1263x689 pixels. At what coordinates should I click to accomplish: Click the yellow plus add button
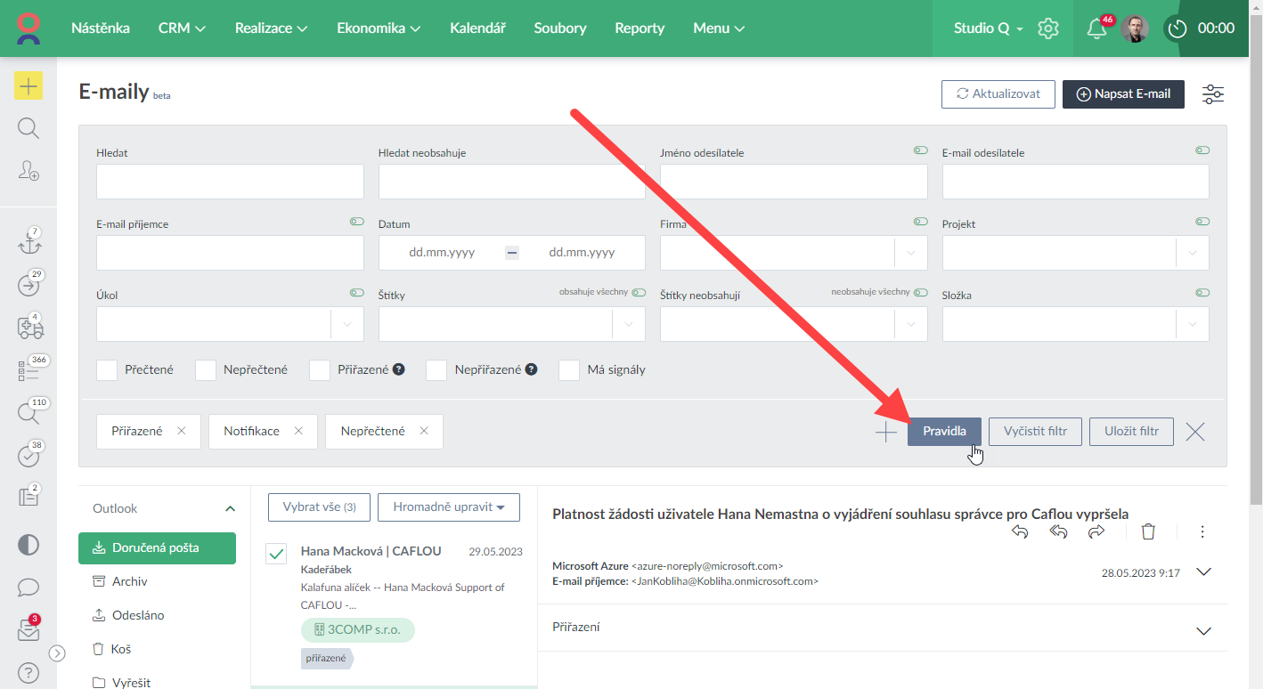[x=29, y=86]
